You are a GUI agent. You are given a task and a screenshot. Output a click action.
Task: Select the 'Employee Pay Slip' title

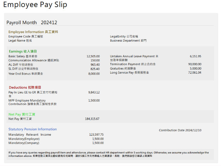35,5
